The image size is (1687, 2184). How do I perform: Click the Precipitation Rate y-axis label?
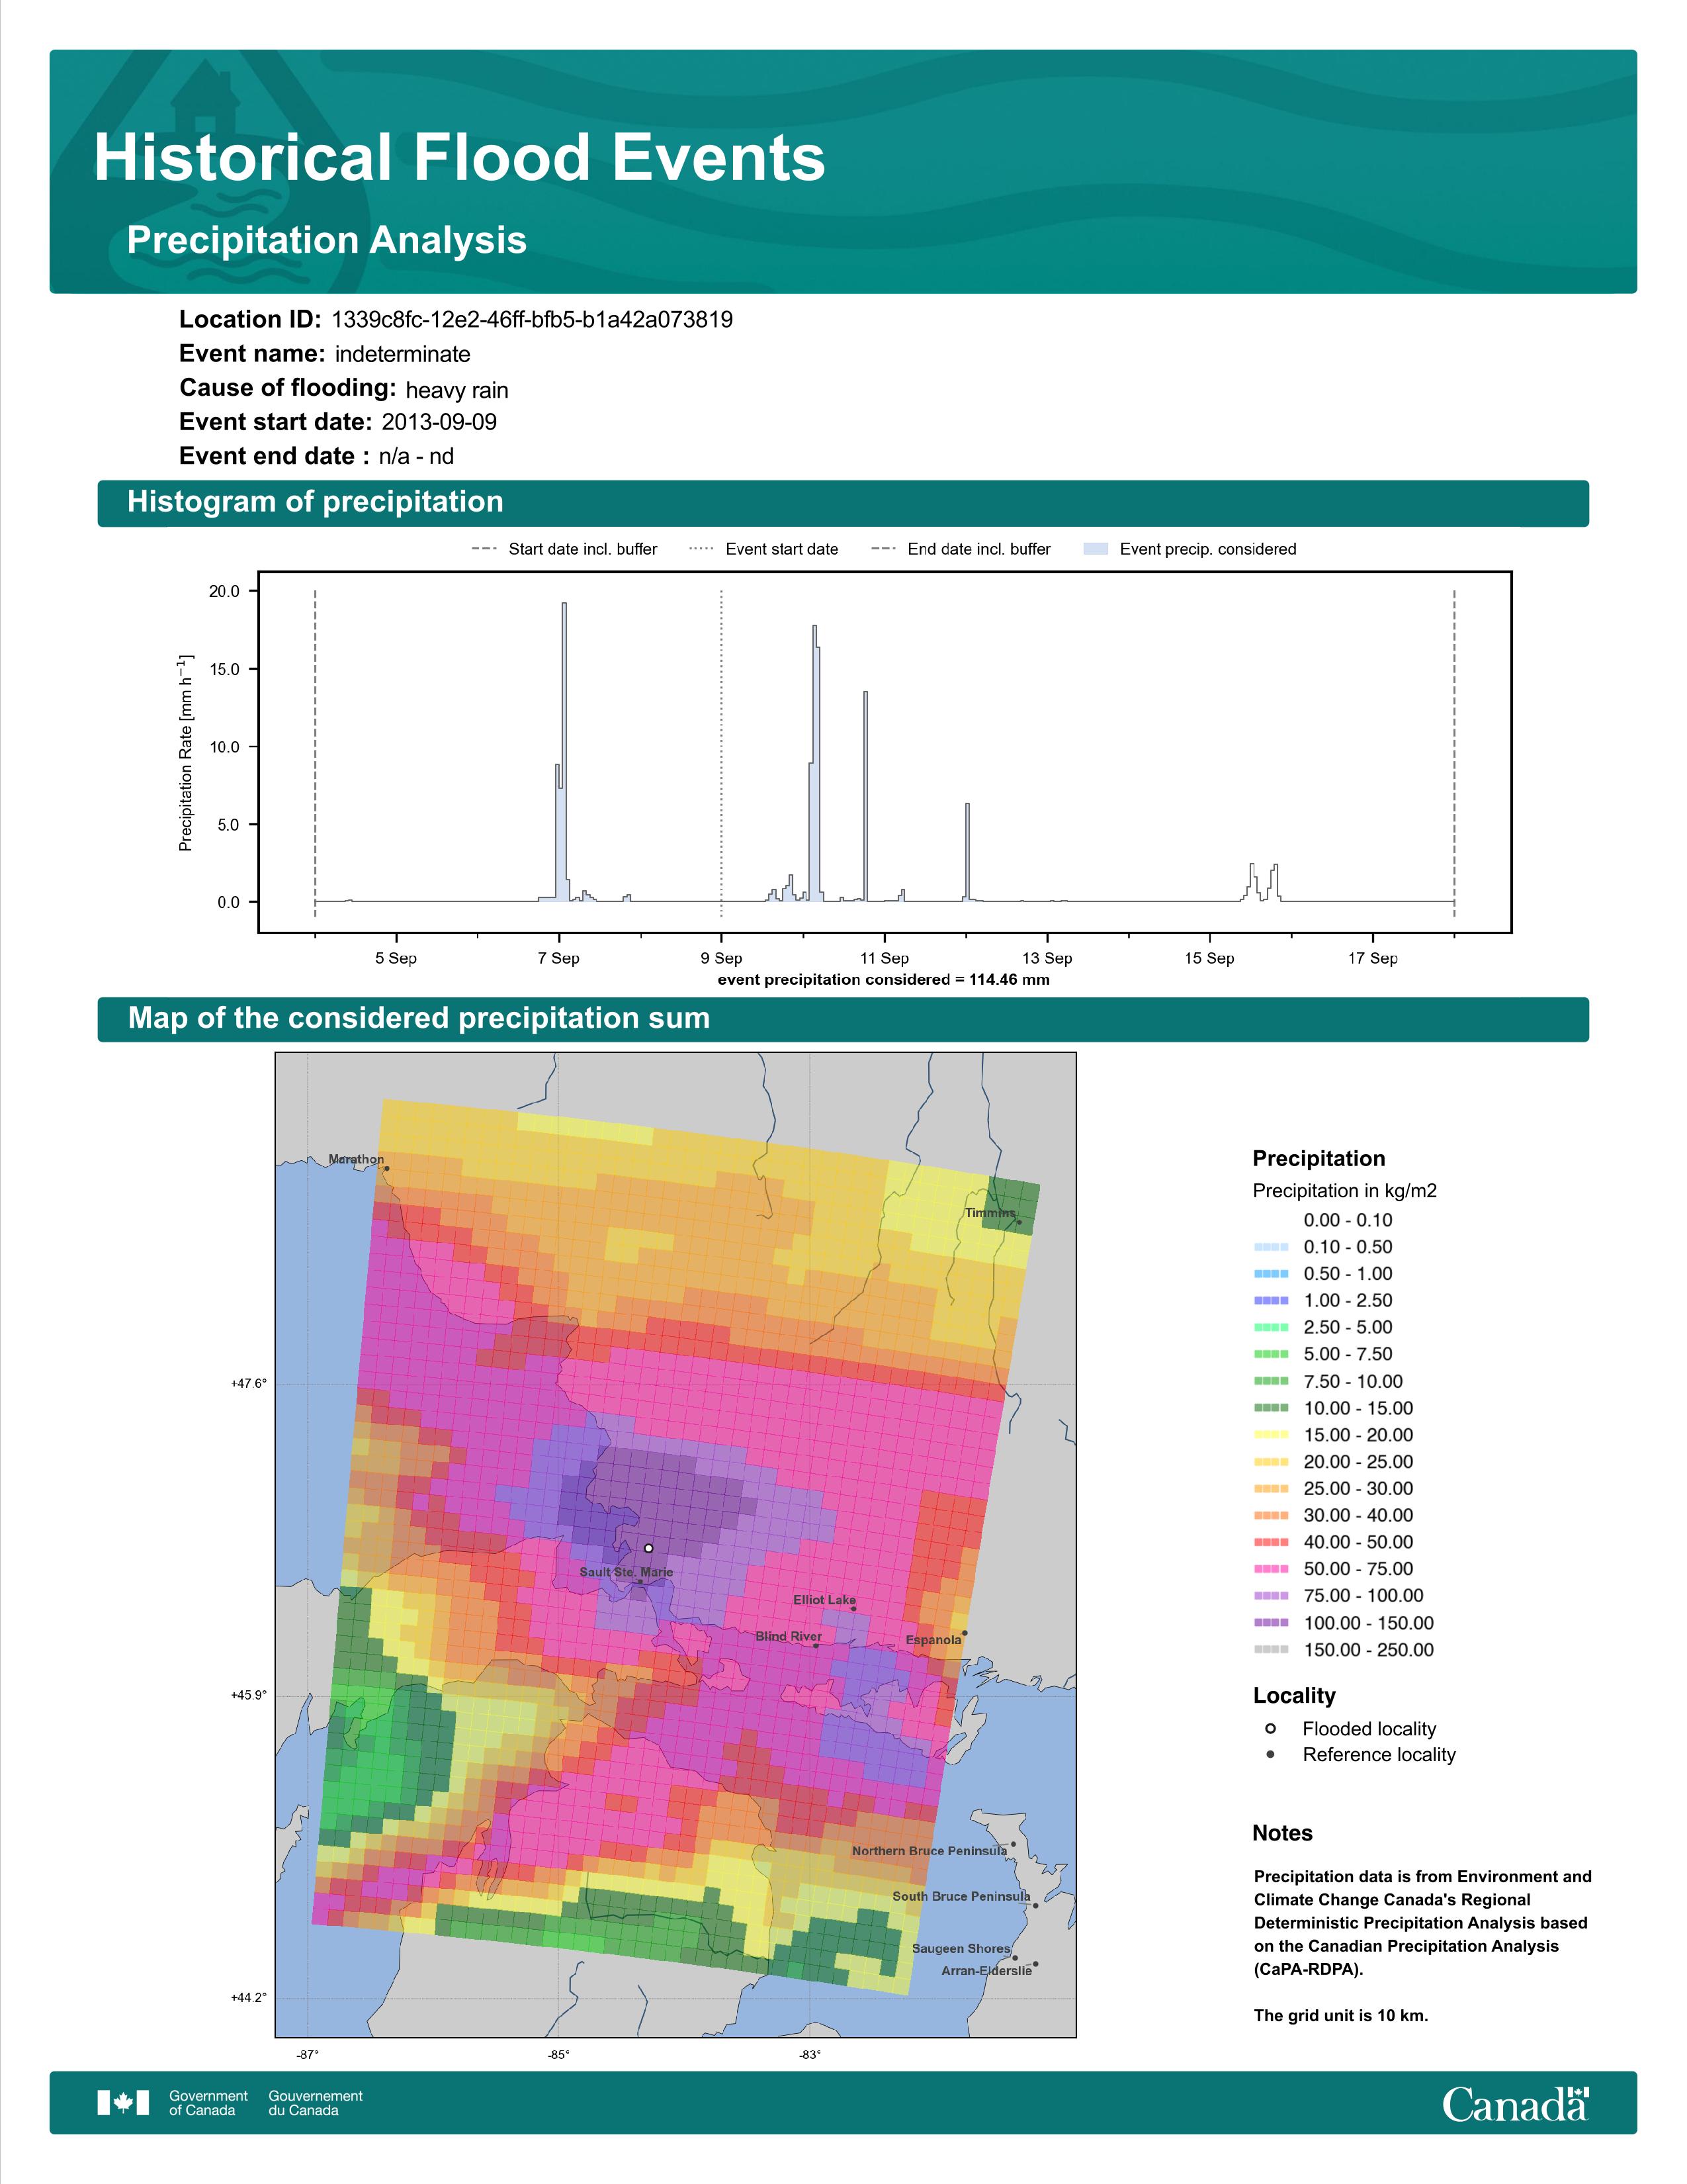click(x=186, y=753)
